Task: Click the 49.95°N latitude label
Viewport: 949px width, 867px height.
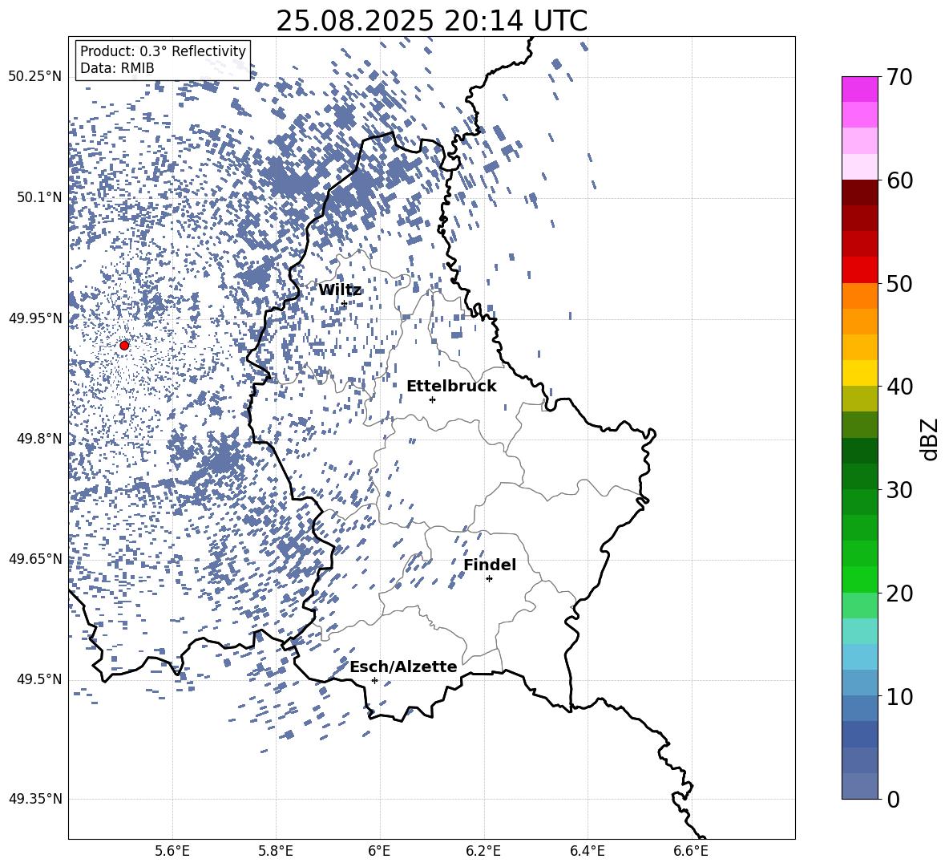Action: 35,318
